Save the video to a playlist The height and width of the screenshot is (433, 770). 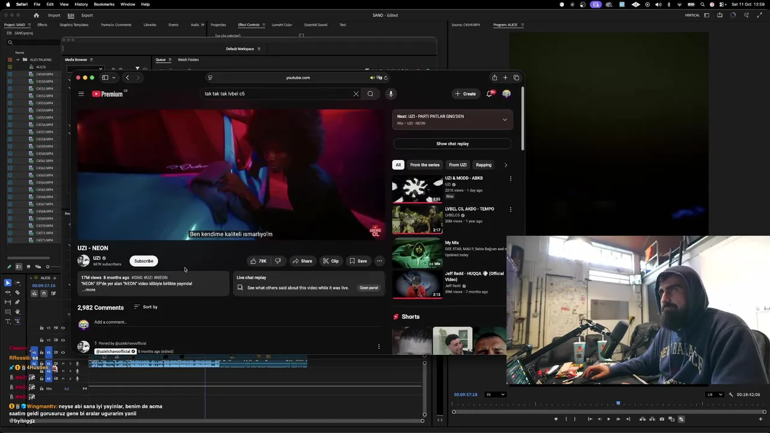tap(358, 261)
